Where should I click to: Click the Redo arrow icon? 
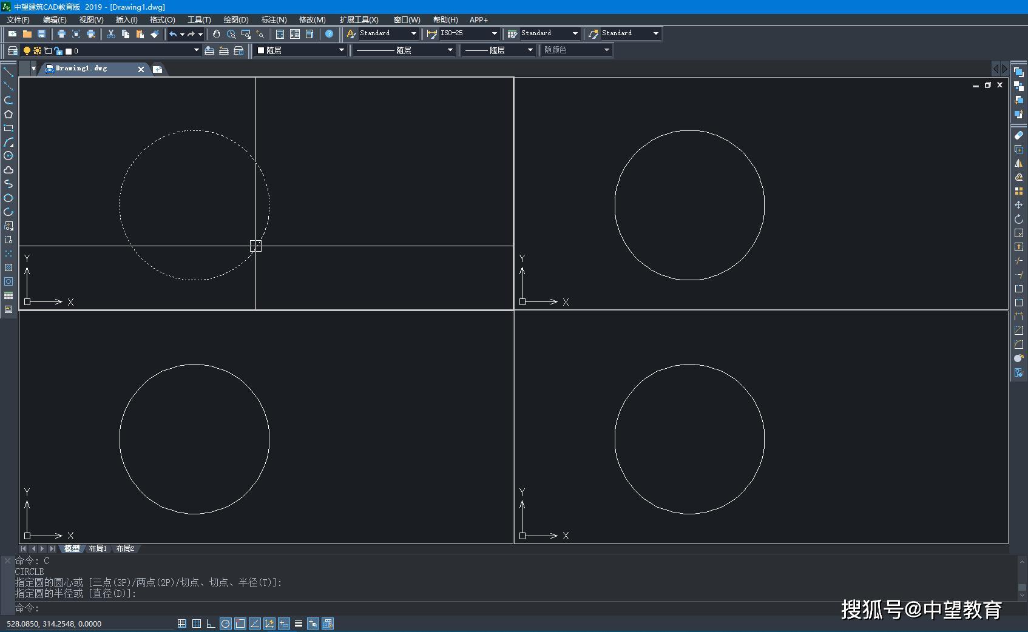coord(191,34)
